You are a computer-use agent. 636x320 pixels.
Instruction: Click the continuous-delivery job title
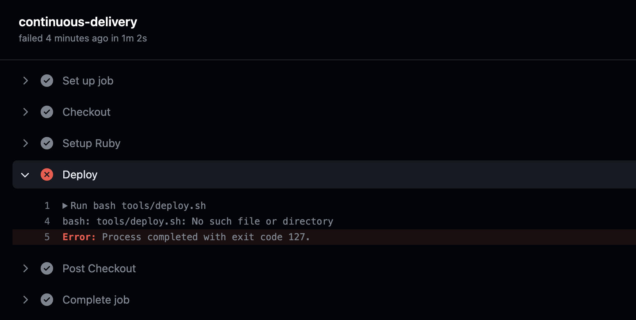[78, 22]
